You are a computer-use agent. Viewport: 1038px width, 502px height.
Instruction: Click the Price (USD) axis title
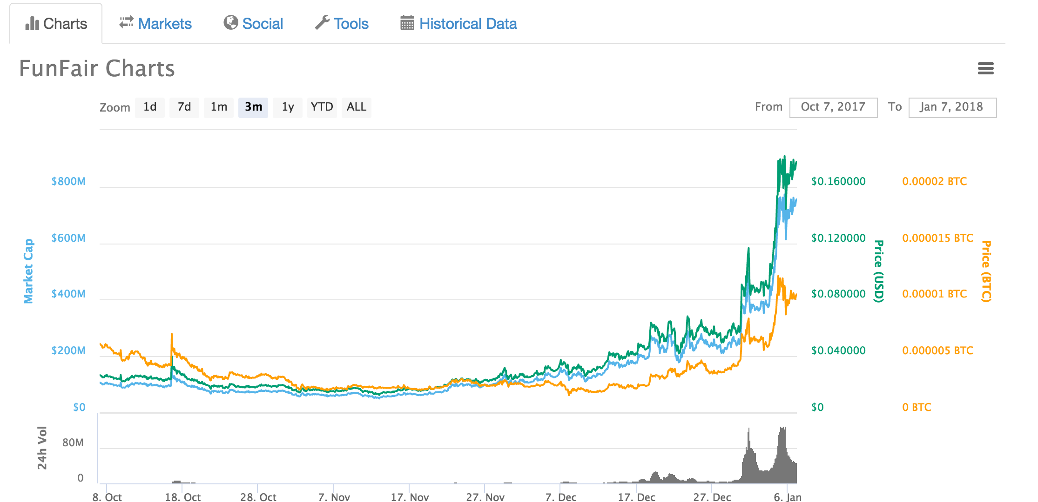(x=878, y=271)
